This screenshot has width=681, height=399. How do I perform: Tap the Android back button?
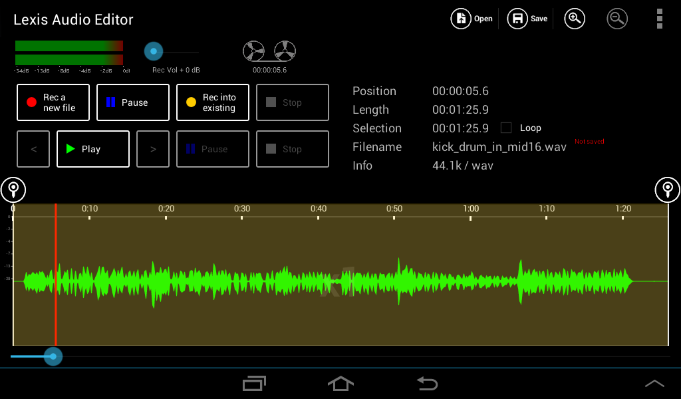tap(428, 383)
